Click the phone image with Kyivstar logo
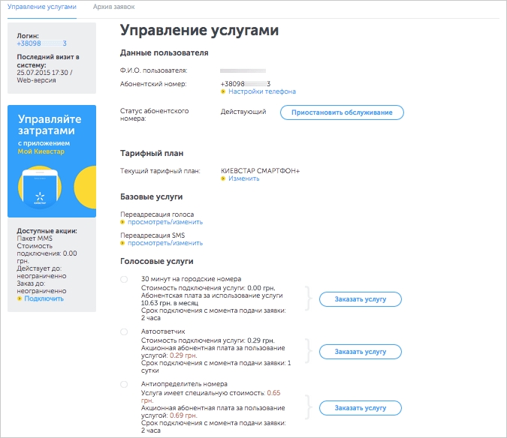 pyautogui.click(x=40, y=188)
